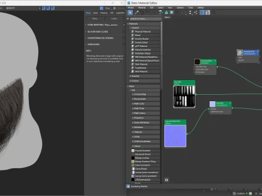The height and width of the screenshot is (196, 262).
Task: Click the grey sphere preview on material node
Action: pyautogui.click(x=240, y=52)
